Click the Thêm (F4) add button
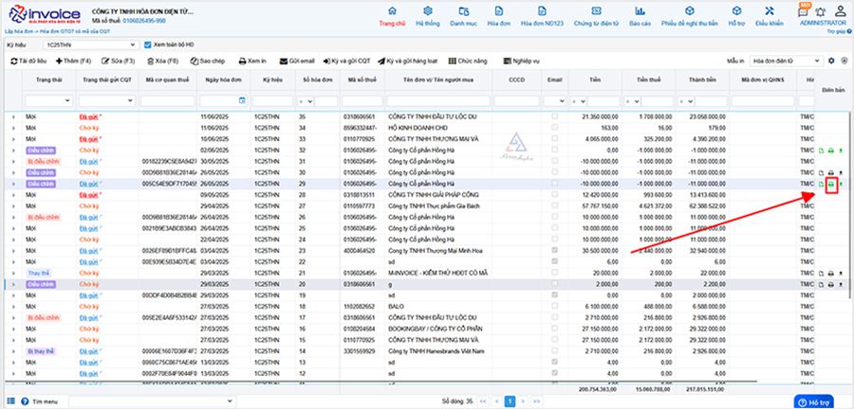854x409 pixels. [73, 61]
